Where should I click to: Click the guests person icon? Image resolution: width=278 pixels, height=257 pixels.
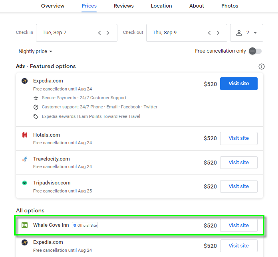click(x=239, y=33)
